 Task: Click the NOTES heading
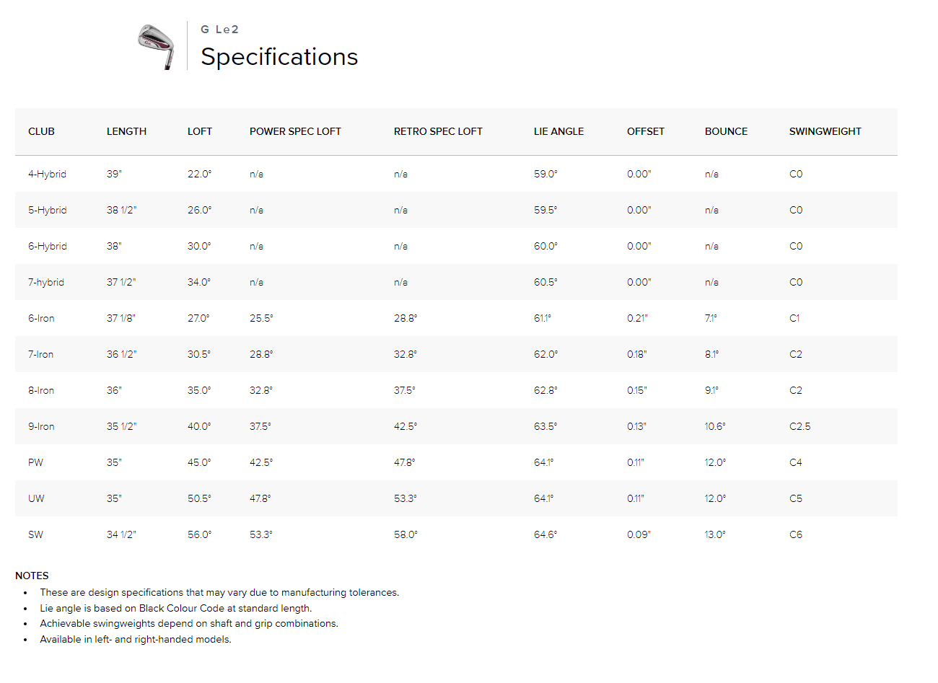[32, 576]
